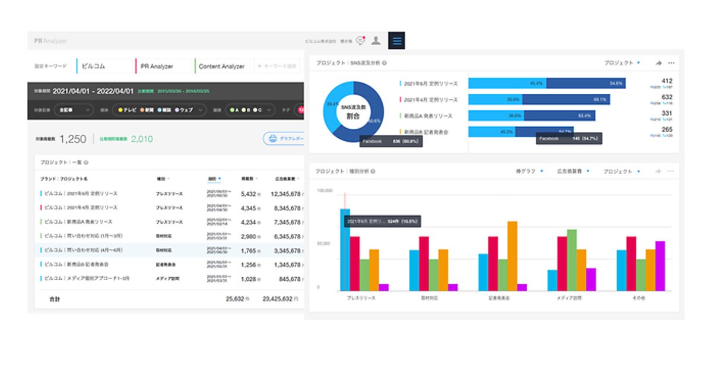Select the ビルコム keyword tab
712x374 pixels.
[104, 66]
